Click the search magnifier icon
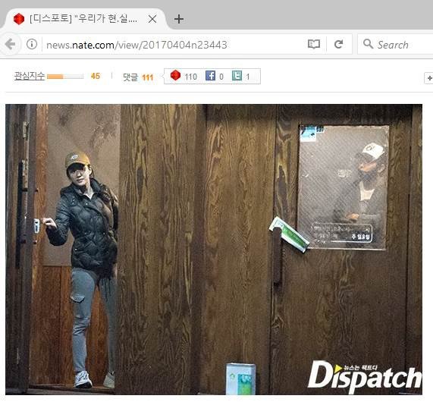This screenshot has height=402, width=433. [x=368, y=44]
